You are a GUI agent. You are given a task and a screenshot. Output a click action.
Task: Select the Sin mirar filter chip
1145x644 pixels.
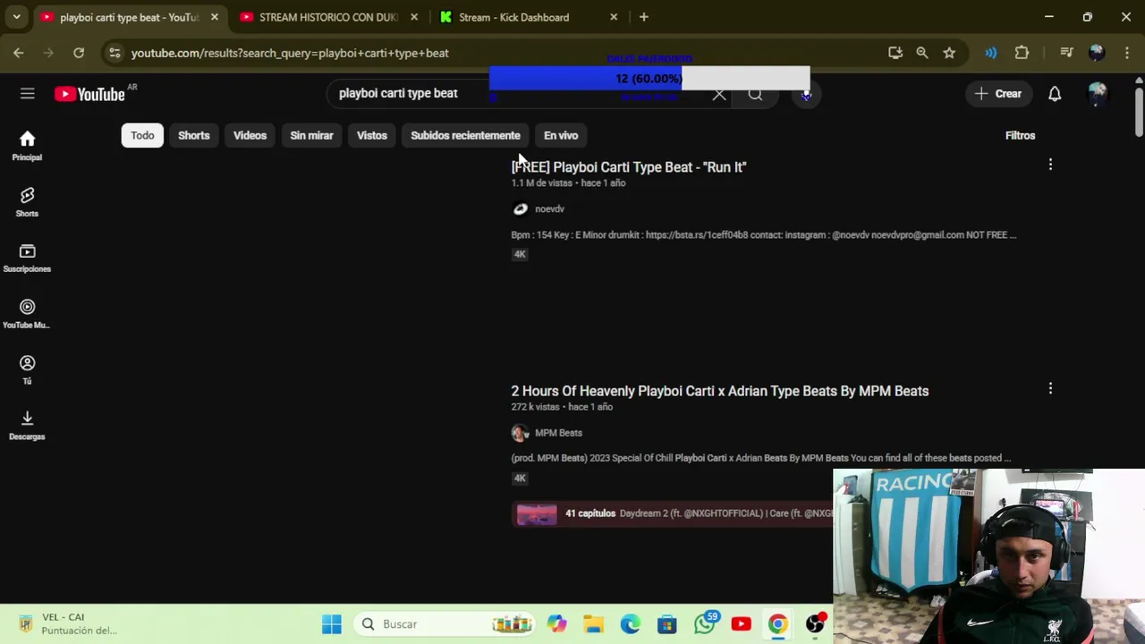pos(311,135)
